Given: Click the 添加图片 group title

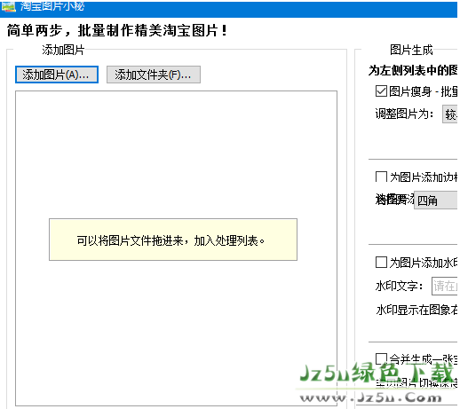Looking at the screenshot, I should coord(63,50).
